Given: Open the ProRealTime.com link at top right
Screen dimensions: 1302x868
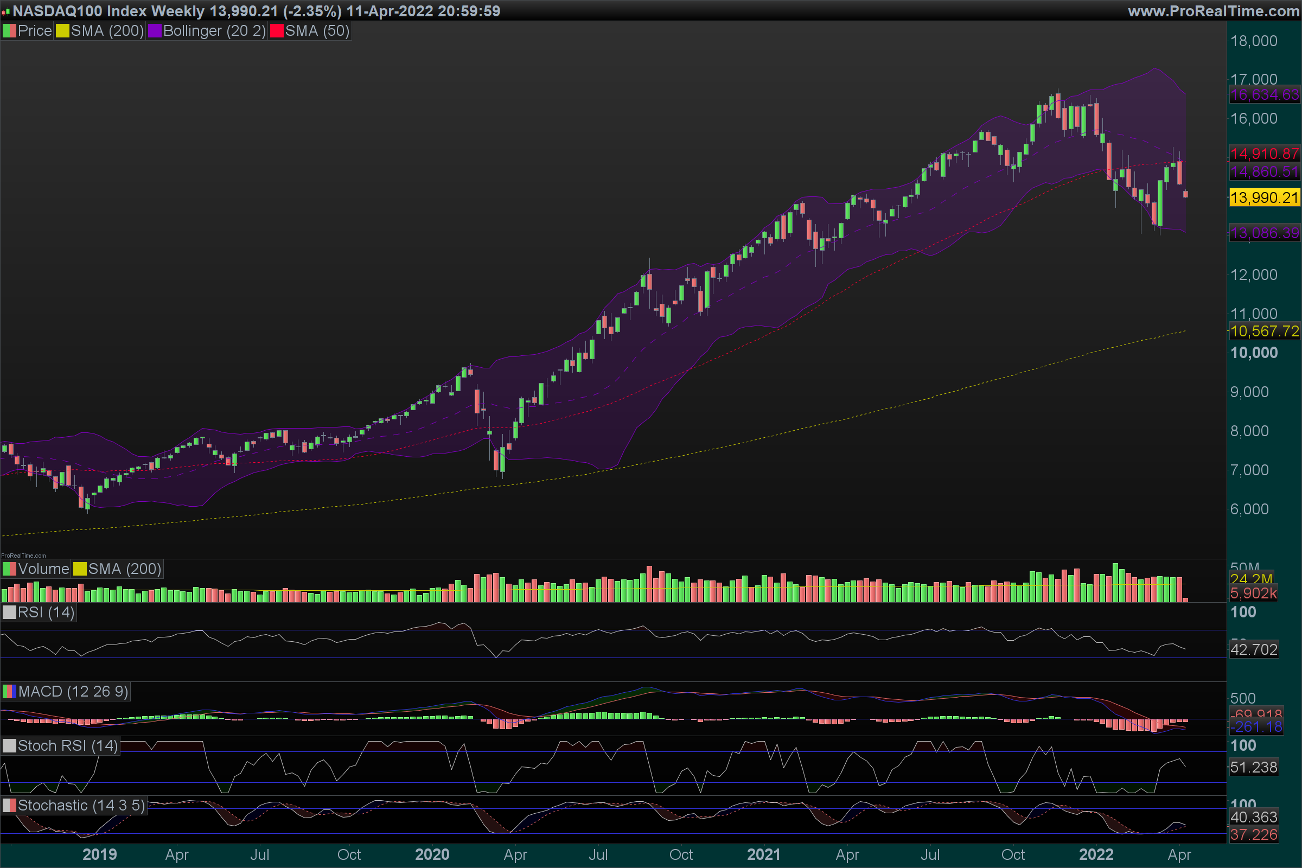Looking at the screenshot, I should (1214, 11).
